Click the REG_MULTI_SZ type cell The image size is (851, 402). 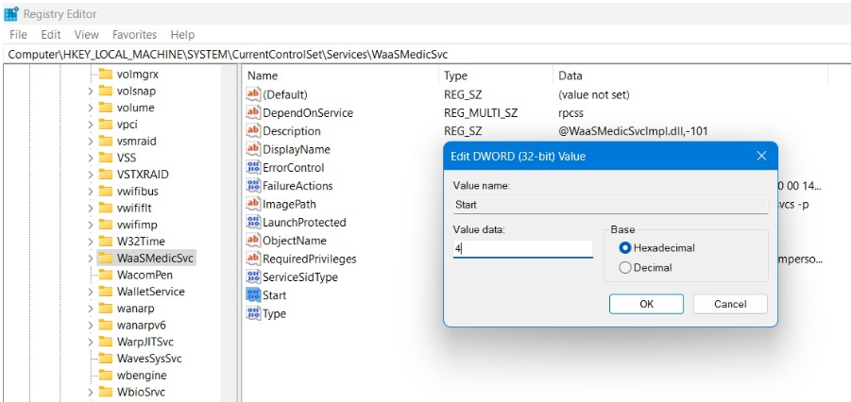click(x=481, y=113)
